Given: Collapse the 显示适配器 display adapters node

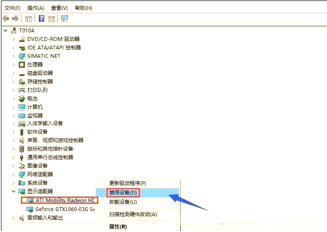Looking at the screenshot, I should point(14,191).
